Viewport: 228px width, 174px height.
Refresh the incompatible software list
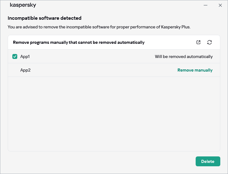coord(210,42)
